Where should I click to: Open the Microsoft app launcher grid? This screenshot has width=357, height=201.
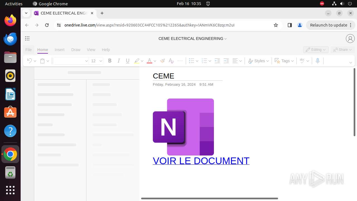pyautogui.click(x=27, y=39)
